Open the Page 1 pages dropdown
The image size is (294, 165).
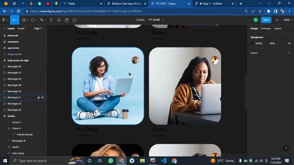click(39, 28)
